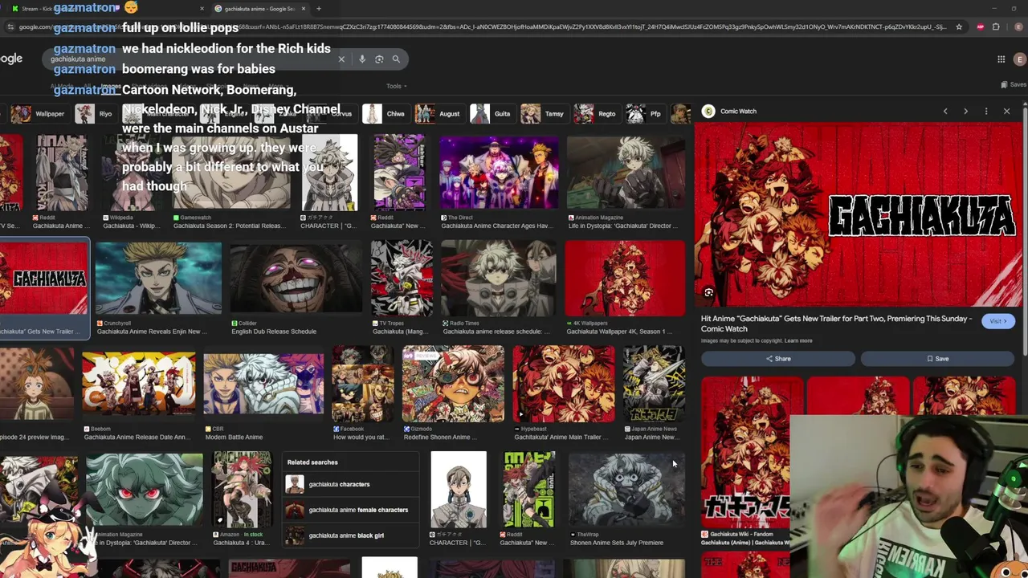Search this image with Lens icon on preview
1028x578 pixels.
pyautogui.click(x=708, y=293)
